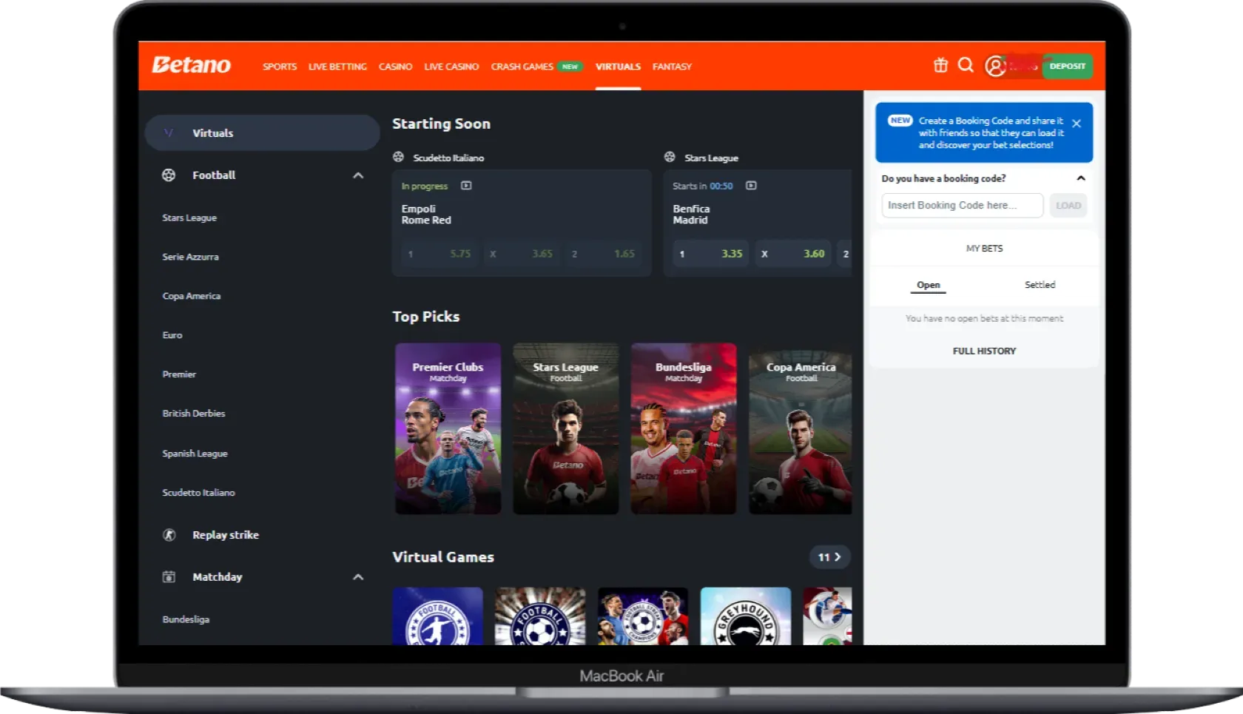Pick odds 5.75 for Empoli win
Image resolution: width=1243 pixels, height=714 pixels.
tap(439, 254)
